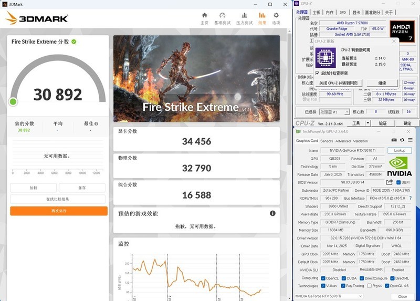Click the info icon next to 最佳
This screenshot has height=301, width=420.
pyautogui.click(x=96, y=123)
